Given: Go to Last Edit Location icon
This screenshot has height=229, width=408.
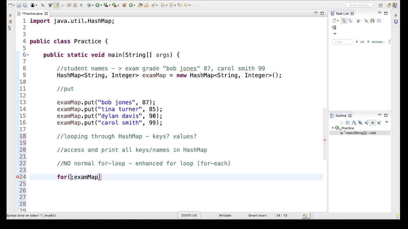Looking at the screenshot, I should (180, 5).
